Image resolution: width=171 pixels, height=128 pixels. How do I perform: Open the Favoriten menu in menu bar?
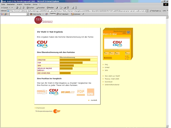28,5
